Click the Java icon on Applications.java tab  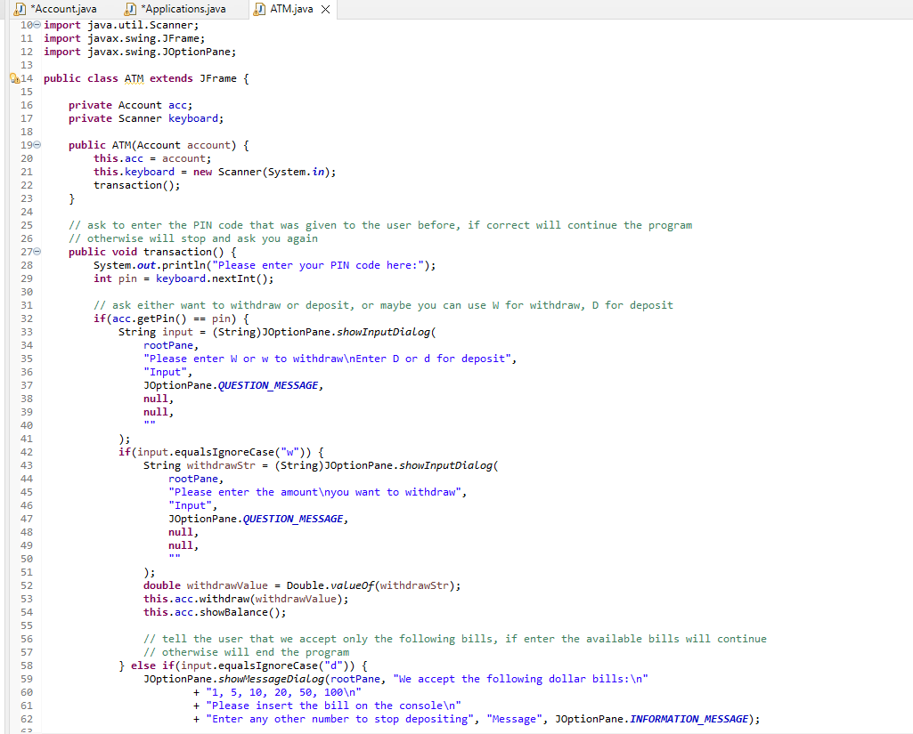click(x=130, y=10)
